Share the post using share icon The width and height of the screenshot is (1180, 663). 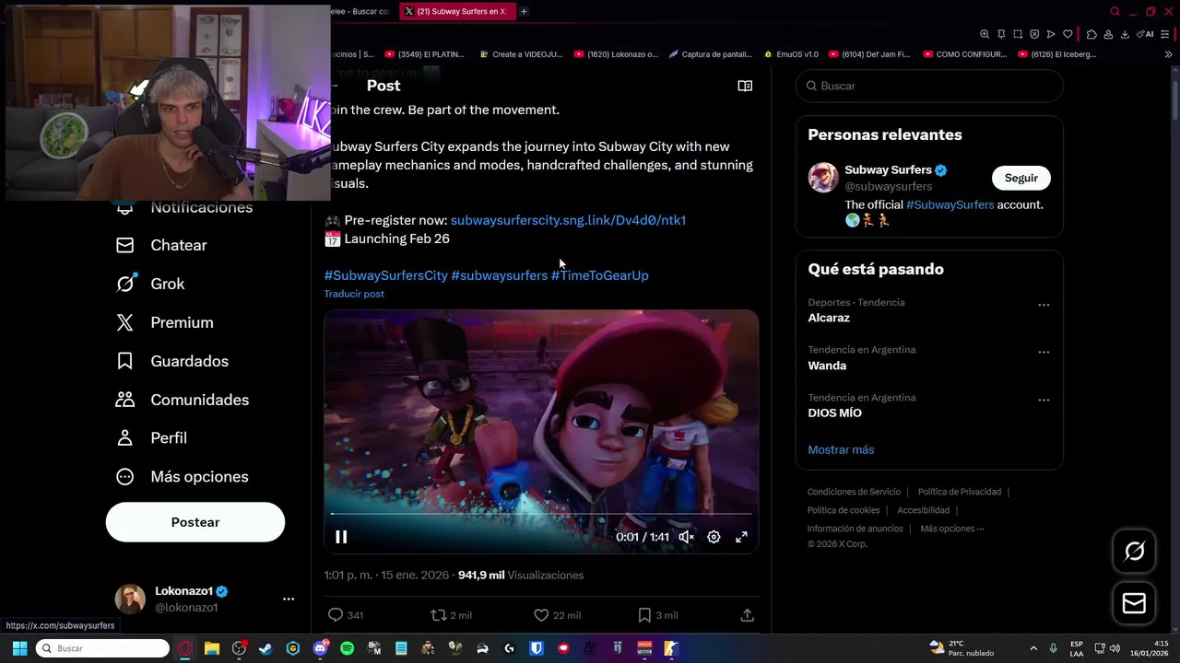(748, 615)
